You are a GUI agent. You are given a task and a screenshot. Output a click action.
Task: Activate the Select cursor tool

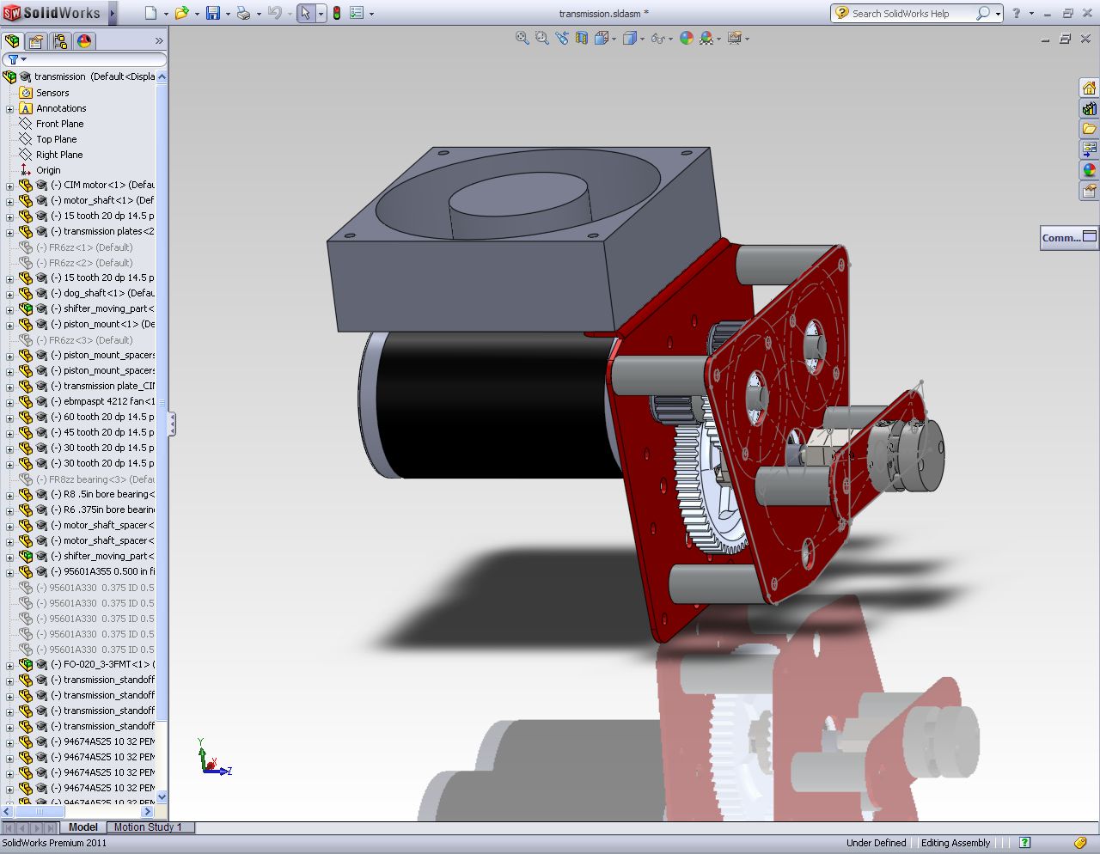306,13
